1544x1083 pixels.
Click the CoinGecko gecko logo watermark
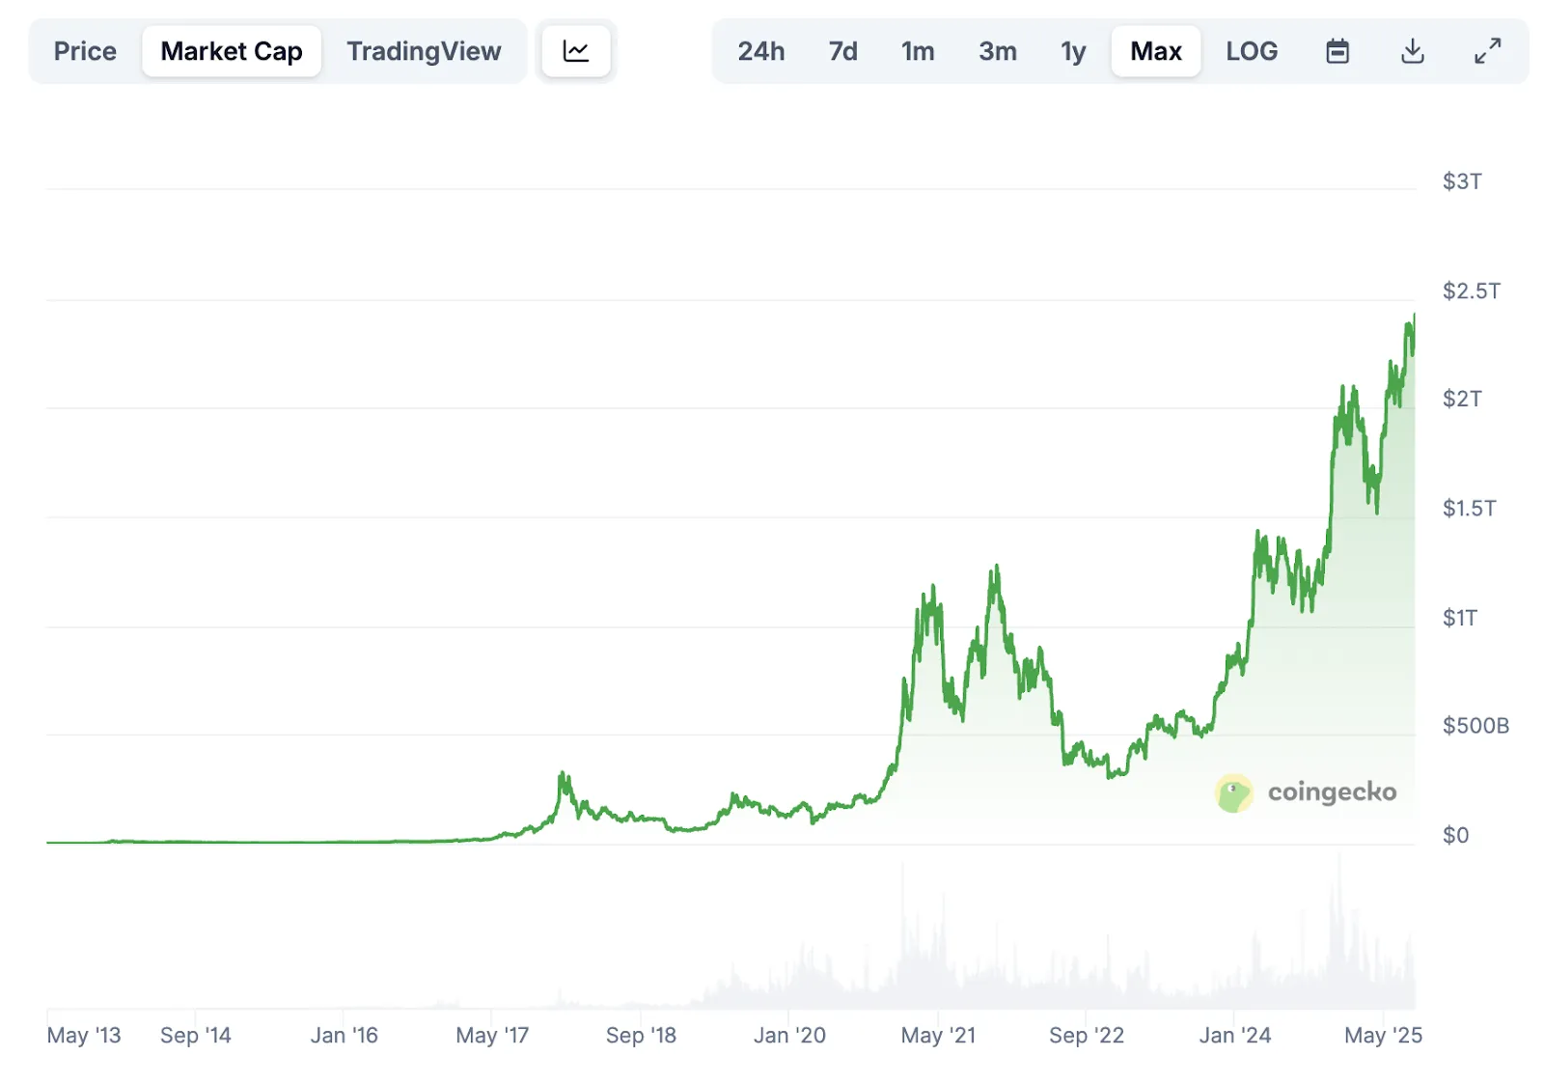click(1233, 791)
